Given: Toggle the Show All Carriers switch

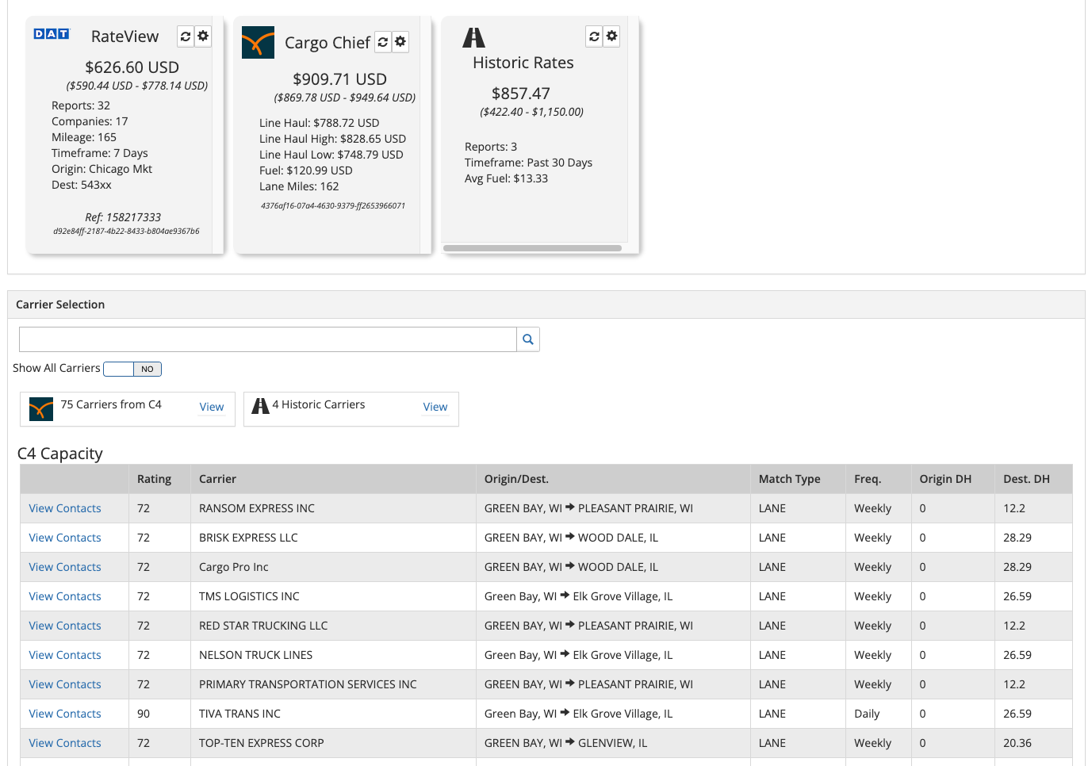Looking at the screenshot, I should tap(132, 369).
